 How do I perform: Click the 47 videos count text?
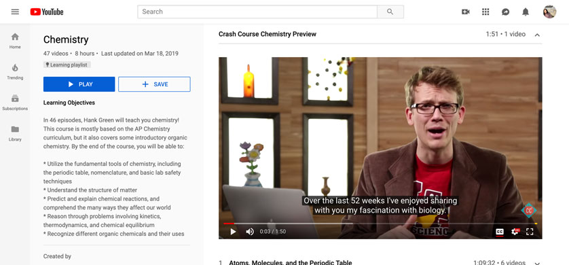tap(56, 54)
